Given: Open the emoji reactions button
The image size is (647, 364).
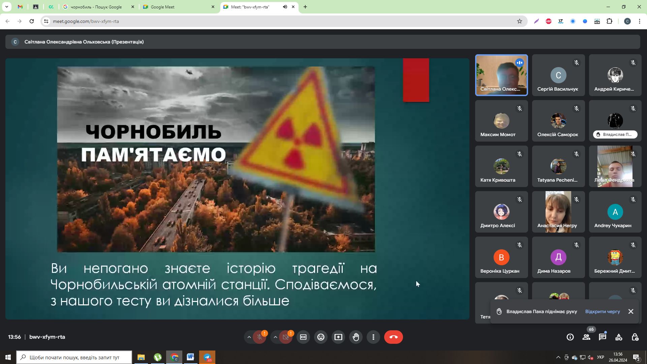Looking at the screenshot, I should [x=321, y=337].
